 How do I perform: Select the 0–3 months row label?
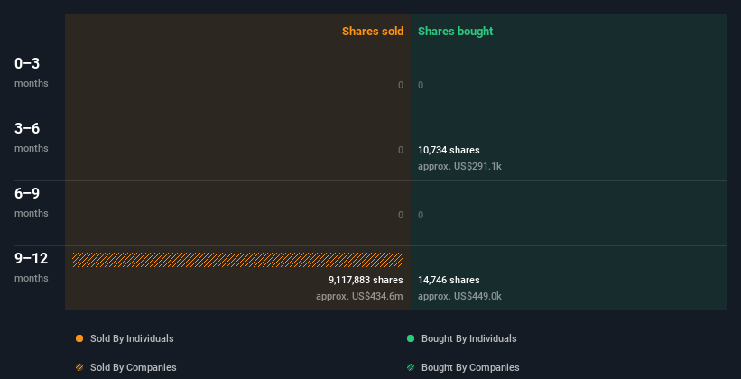tap(32, 72)
